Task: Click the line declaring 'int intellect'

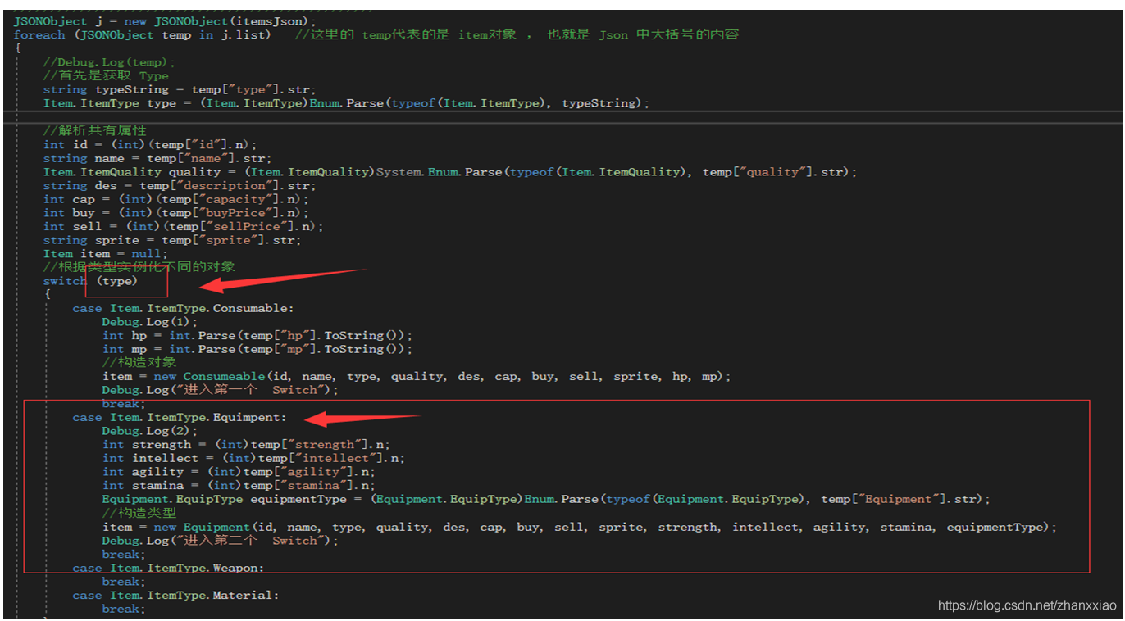Action: 253,459
